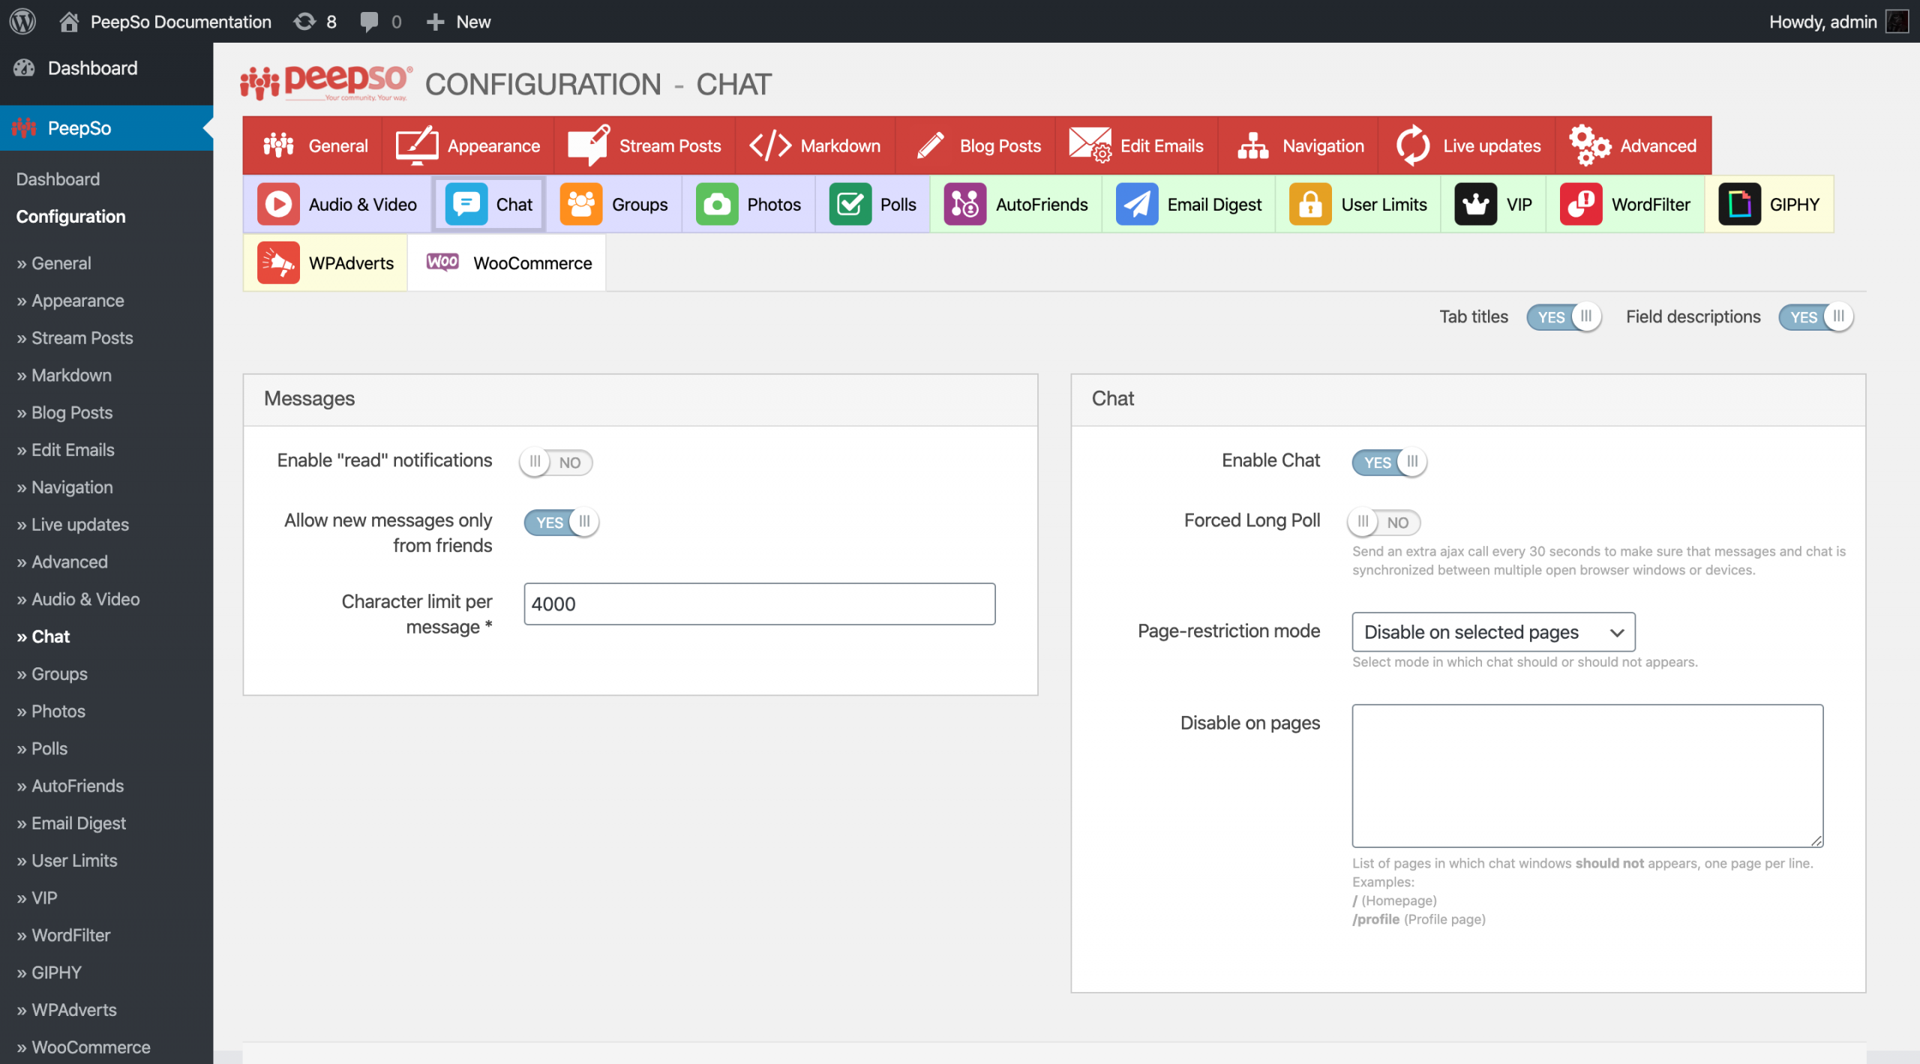Open the WooCommerce logo icon
The height and width of the screenshot is (1064, 1920).
[x=442, y=262]
